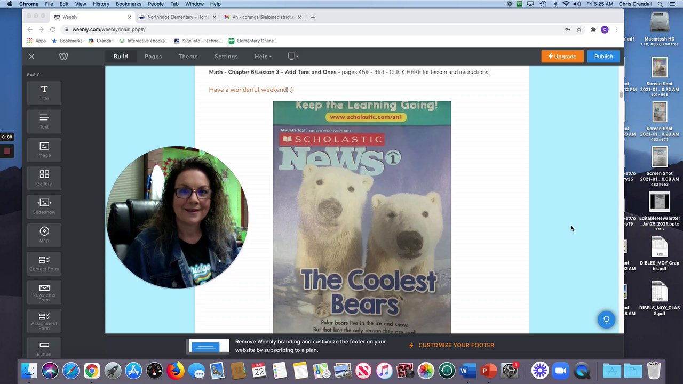
Task: Open Chrome extensions puzzle icon
Action: (593, 29)
